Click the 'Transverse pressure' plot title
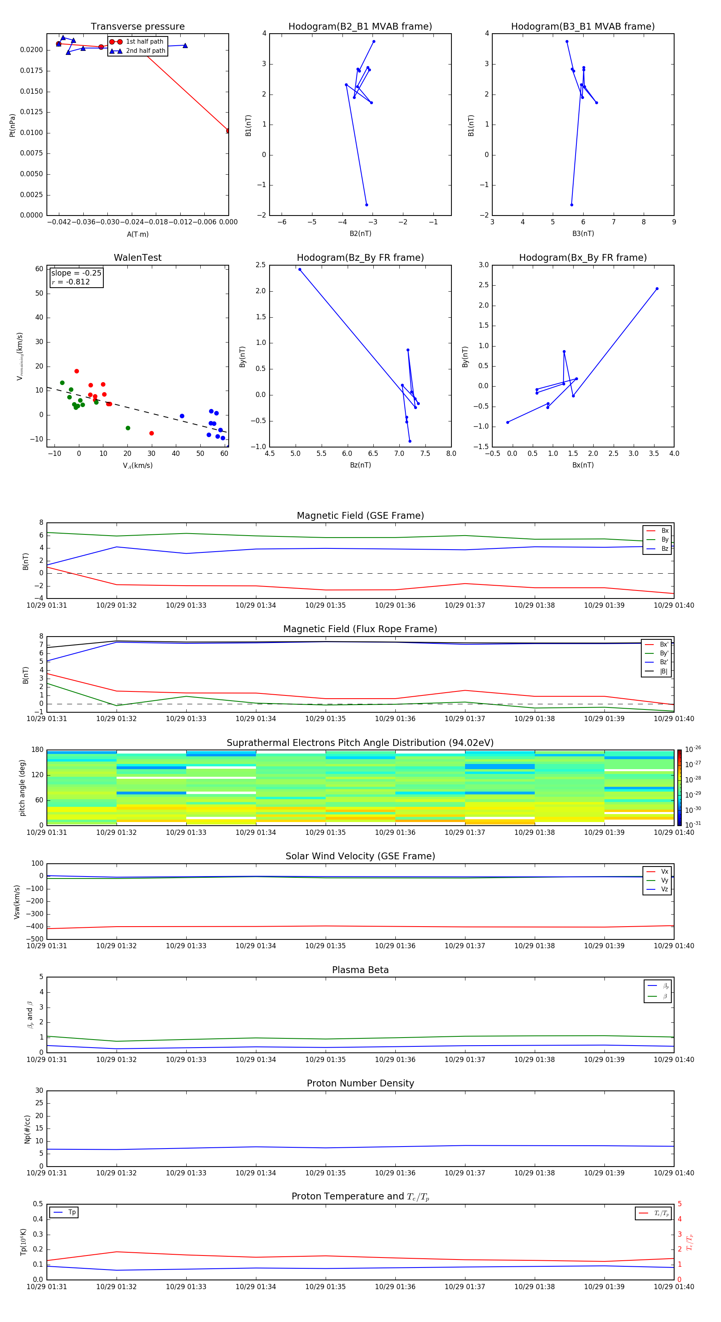721x1322 pixels. 137,27
